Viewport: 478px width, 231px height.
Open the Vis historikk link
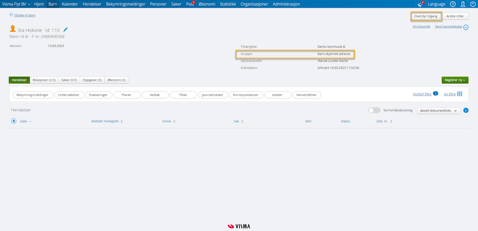(421, 27)
